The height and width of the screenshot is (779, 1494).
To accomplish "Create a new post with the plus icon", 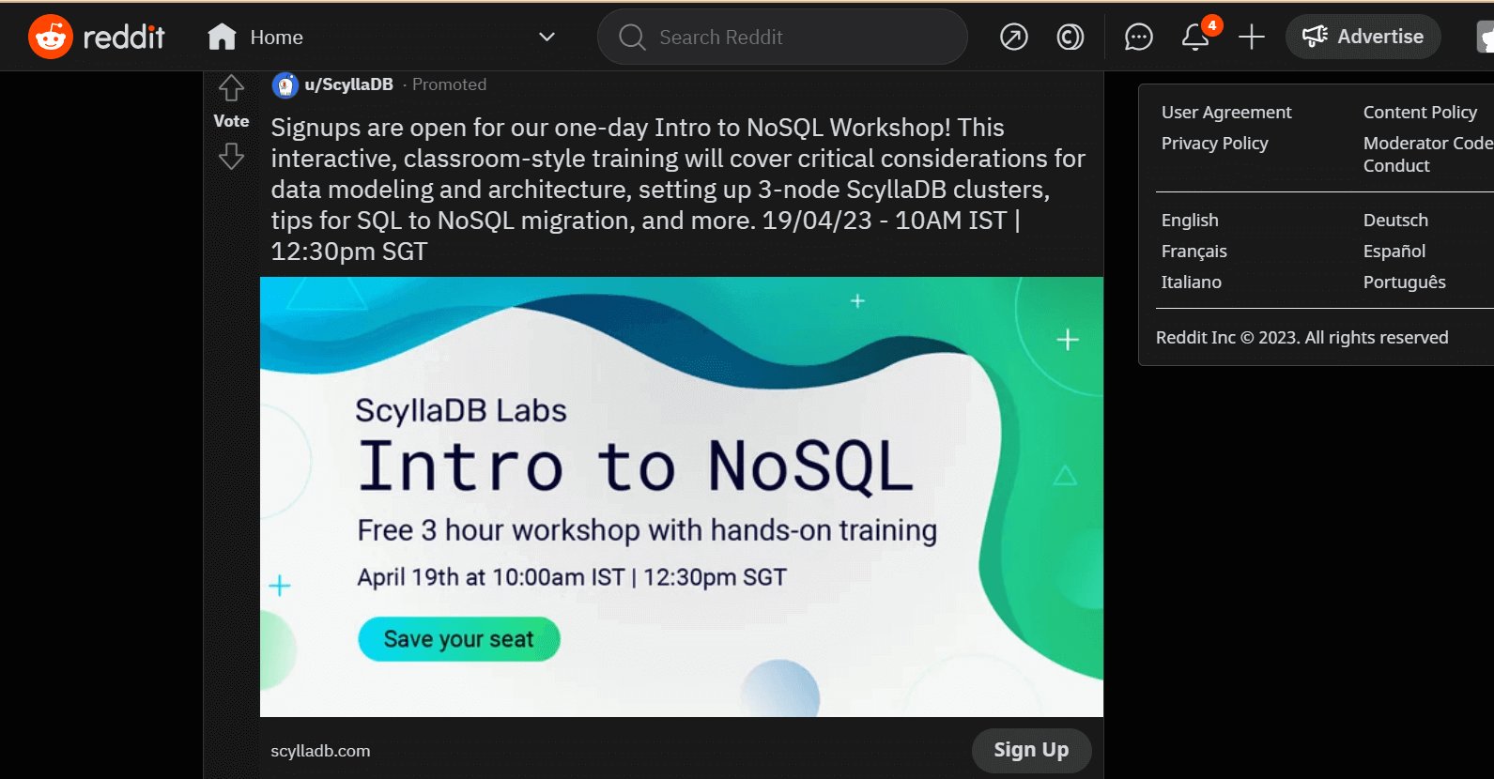I will [1252, 38].
